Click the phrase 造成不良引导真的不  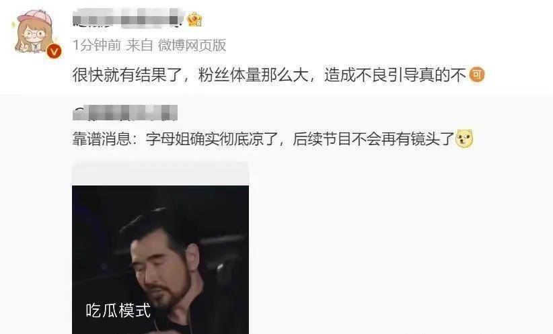(x=396, y=75)
